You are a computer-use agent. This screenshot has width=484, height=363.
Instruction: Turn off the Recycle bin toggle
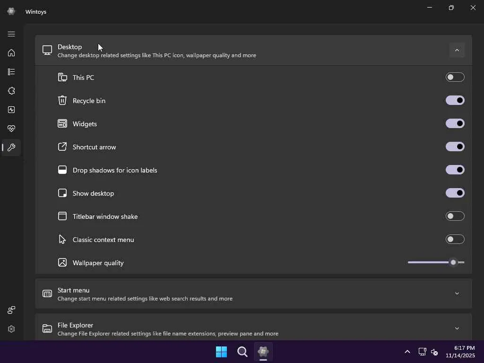455,100
